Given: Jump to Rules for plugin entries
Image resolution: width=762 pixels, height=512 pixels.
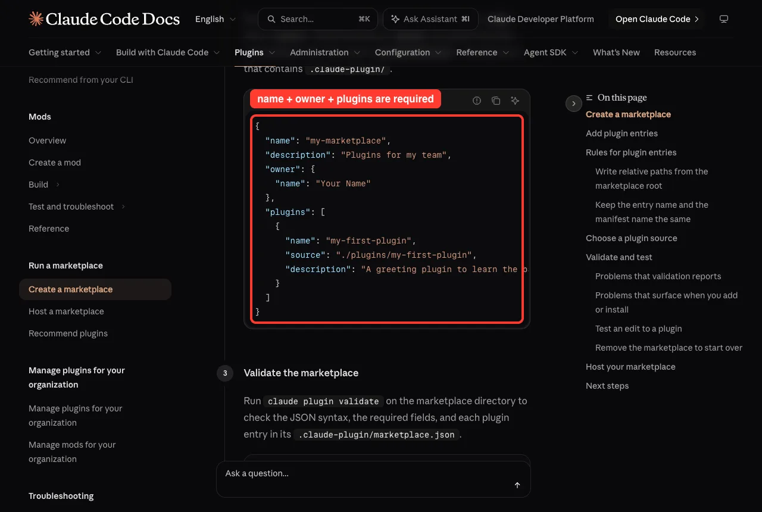Looking at the screenshot, I should [x=631, y=152].
